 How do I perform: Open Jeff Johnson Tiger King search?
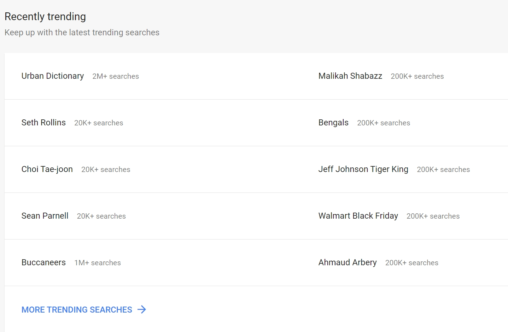coord(363,169)
